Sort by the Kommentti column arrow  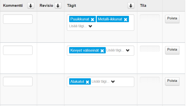(31, 6)
